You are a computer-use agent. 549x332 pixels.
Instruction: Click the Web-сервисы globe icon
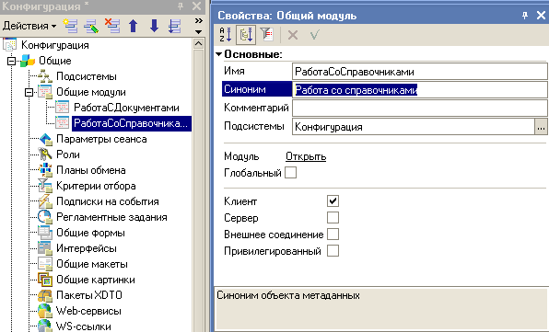click(x=45, y=311)
